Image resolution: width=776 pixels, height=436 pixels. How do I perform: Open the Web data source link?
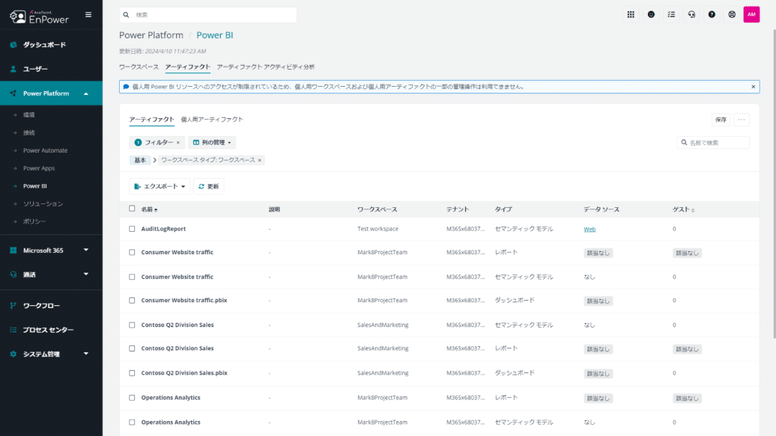pyautogui.click(x=589, y=229)
